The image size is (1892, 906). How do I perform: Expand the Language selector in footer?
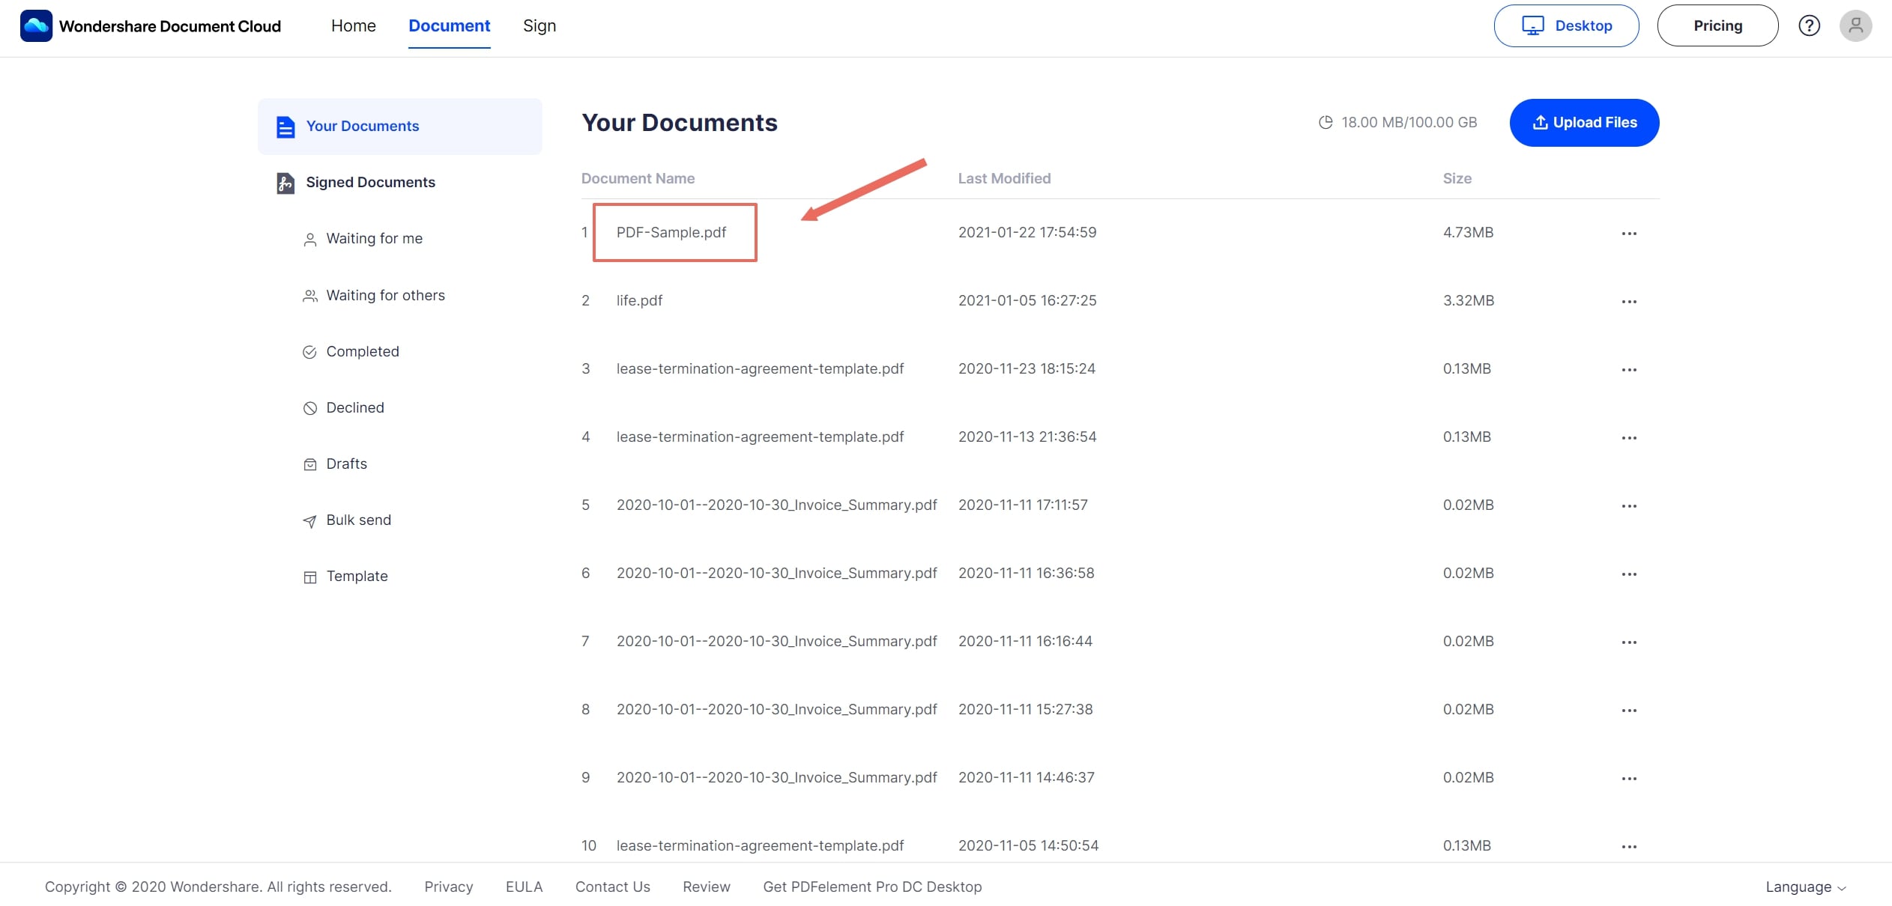click(x=1804, y=887)
